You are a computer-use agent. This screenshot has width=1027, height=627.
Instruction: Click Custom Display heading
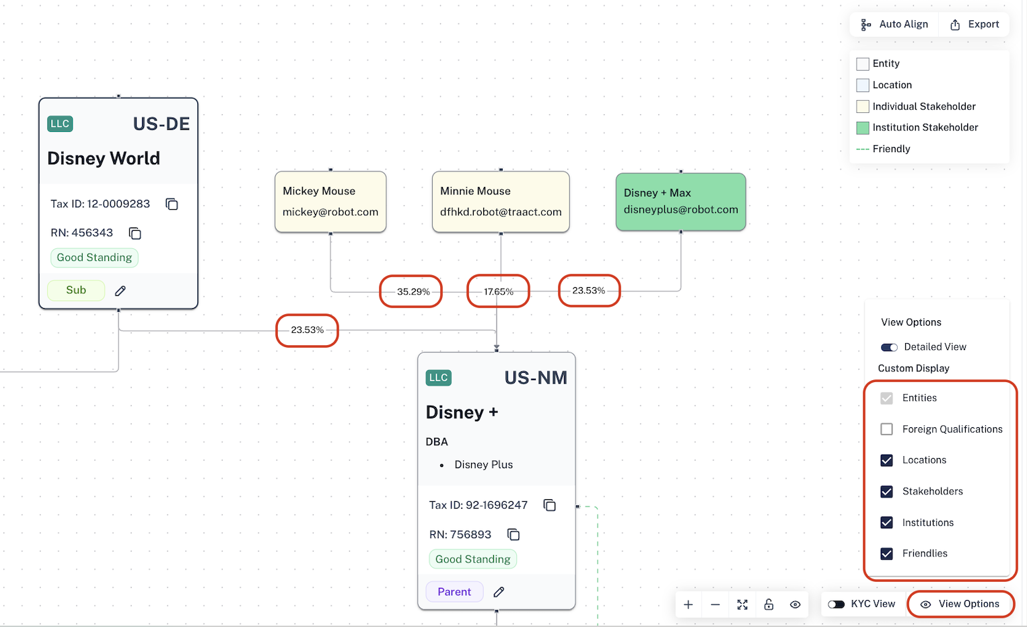coord(913,369)
